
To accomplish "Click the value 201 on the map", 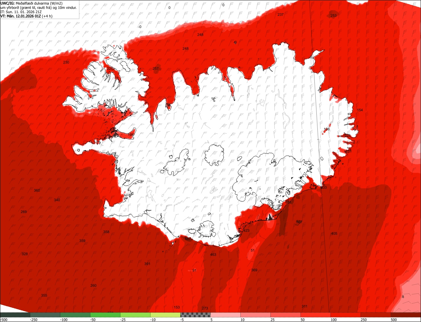I will (349, 151).
